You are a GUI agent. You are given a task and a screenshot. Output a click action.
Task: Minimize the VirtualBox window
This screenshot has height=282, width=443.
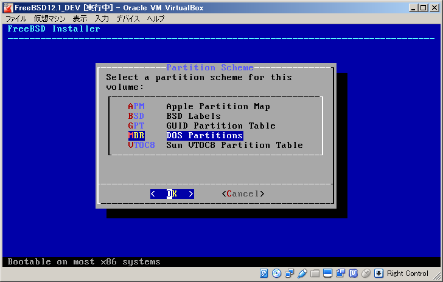(413, 8)
